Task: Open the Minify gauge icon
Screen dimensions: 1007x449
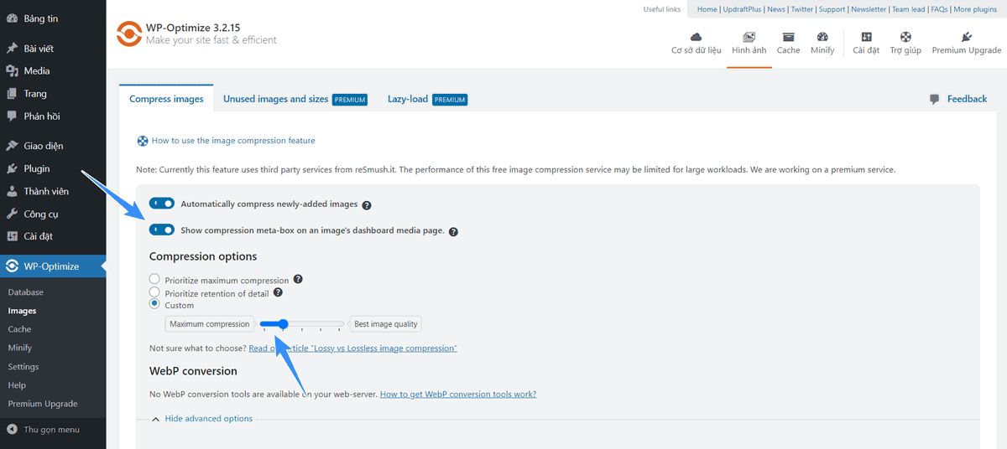Action: [822, 37]
